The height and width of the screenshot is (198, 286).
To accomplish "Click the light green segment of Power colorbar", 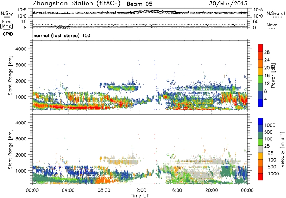I will 261,79.
